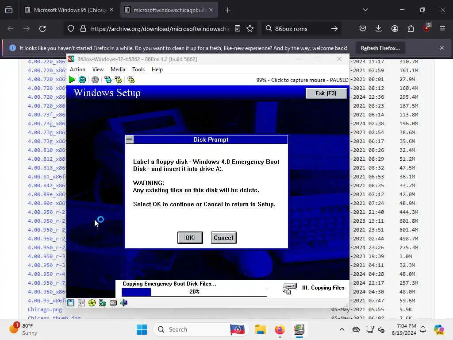Submit search with the arrow button
This screenshot has width=453, height=340.
[x=334, y=29]
